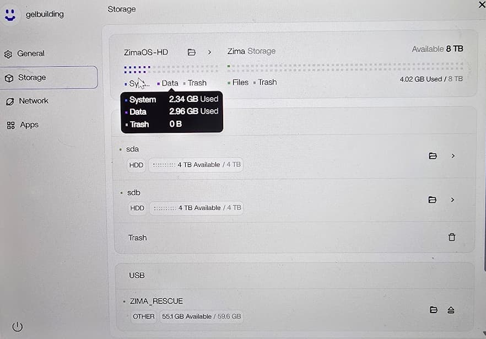The width and height of the screenshot is (486, 339).
Task: Open sda drive folder icon
Action: [x=433, y=155]
